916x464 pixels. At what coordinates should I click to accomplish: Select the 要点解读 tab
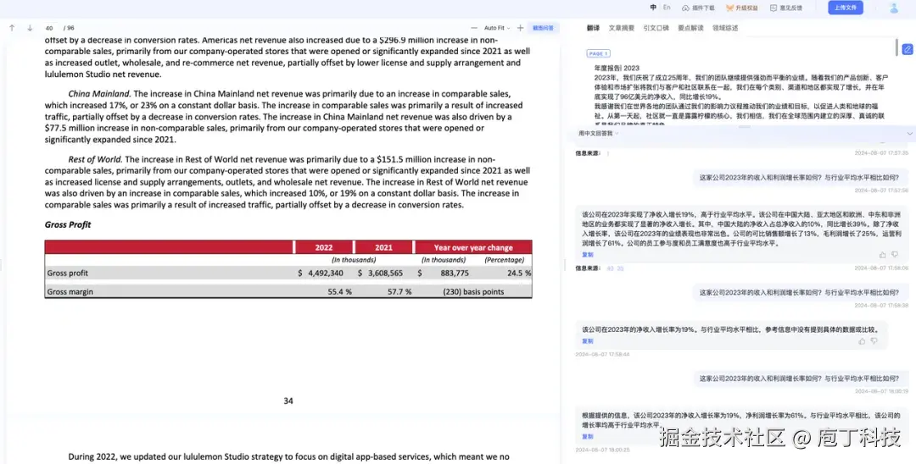[690, 28]
